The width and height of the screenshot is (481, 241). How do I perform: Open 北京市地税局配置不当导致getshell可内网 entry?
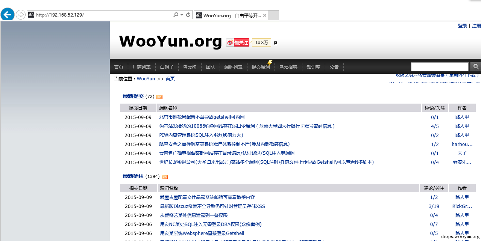coord(202,117)
